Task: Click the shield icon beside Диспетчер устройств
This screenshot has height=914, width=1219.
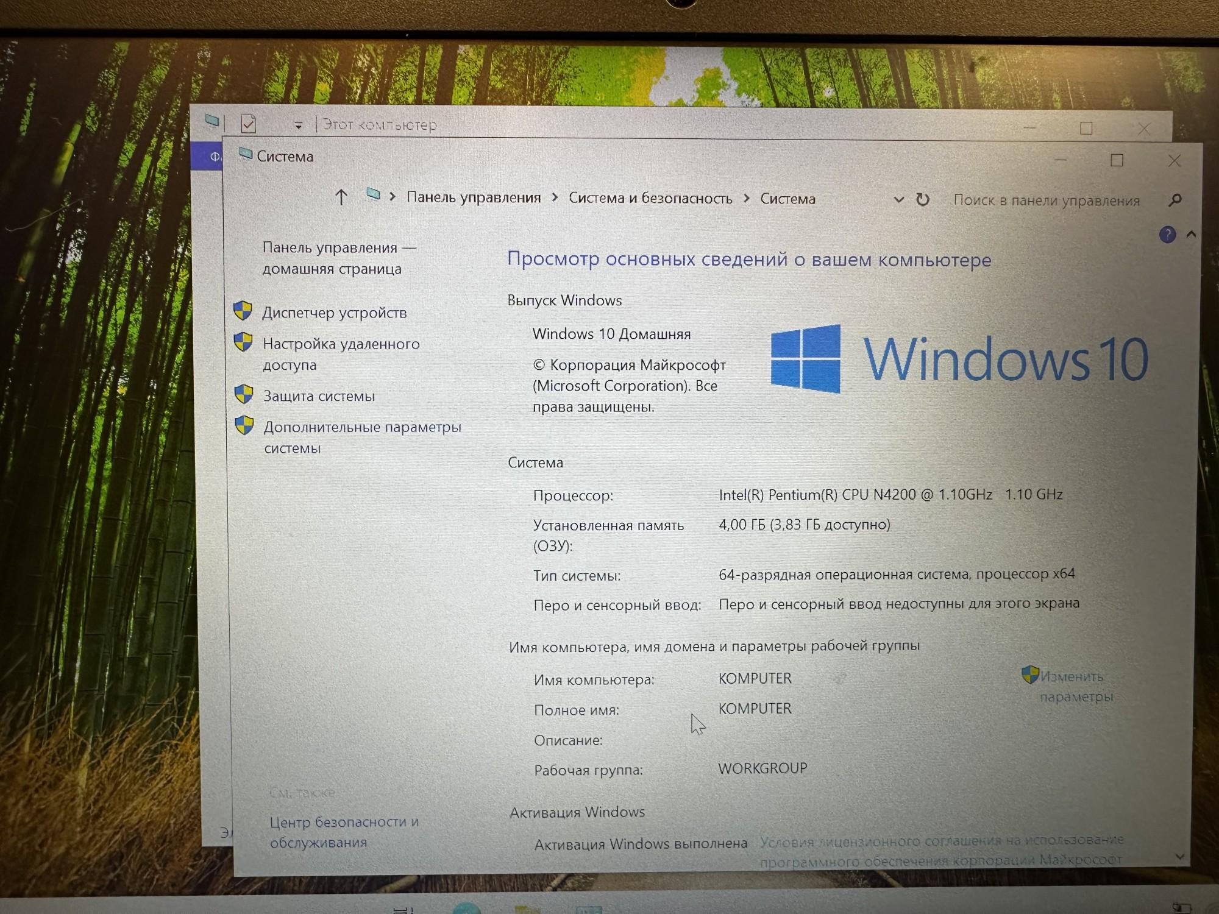Action: click(243, 311)
